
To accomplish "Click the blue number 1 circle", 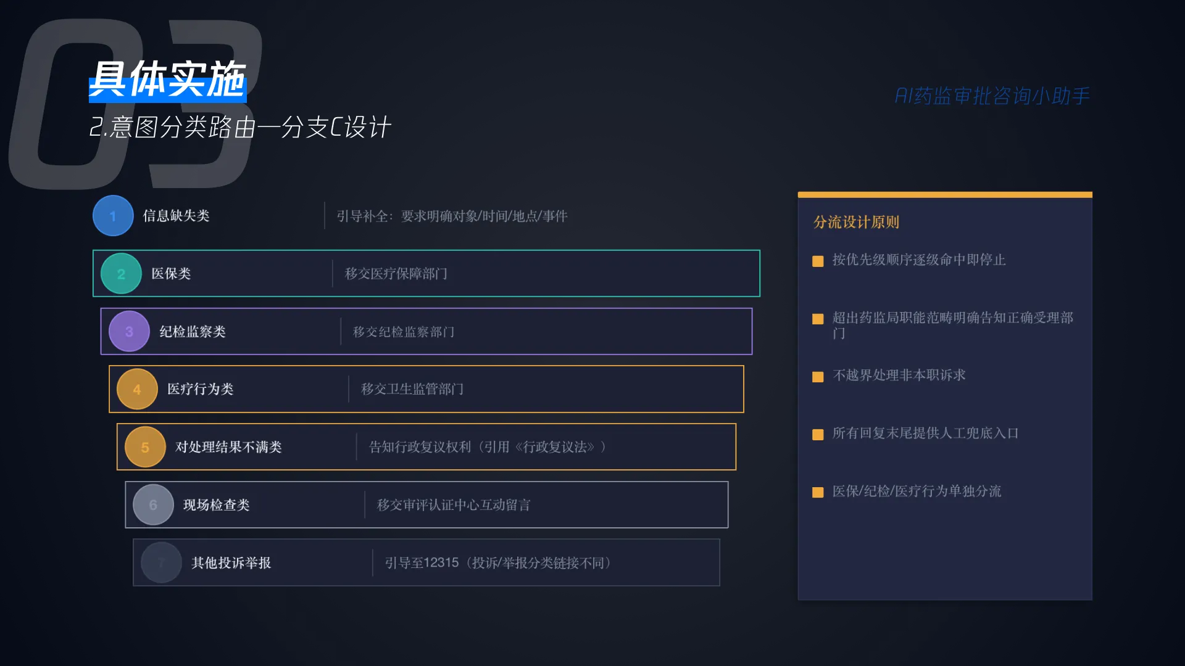I will 113,216.
